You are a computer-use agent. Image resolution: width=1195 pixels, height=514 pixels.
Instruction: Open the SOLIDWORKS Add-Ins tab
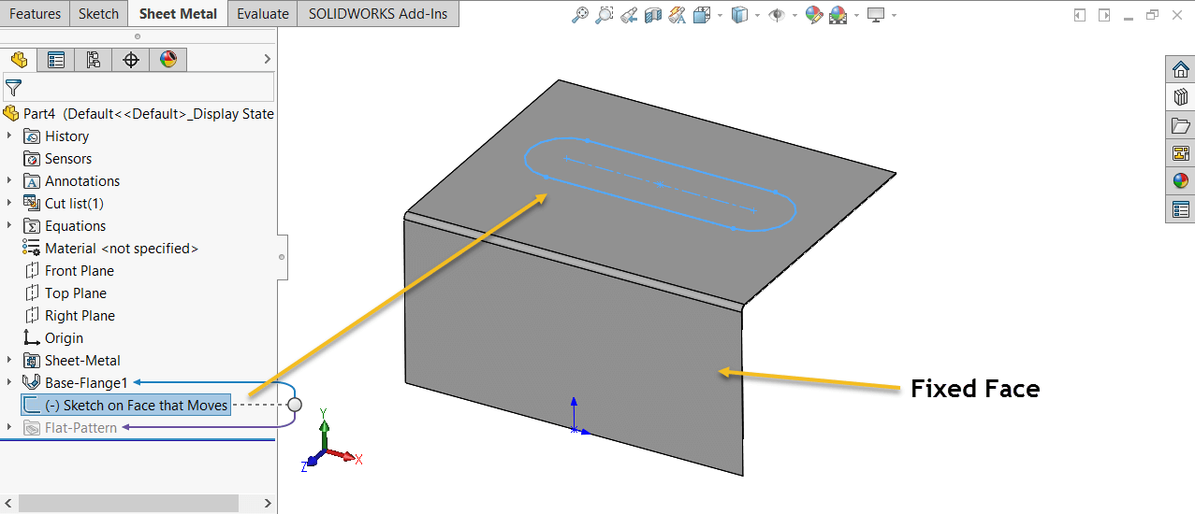[x=378, y=13]
